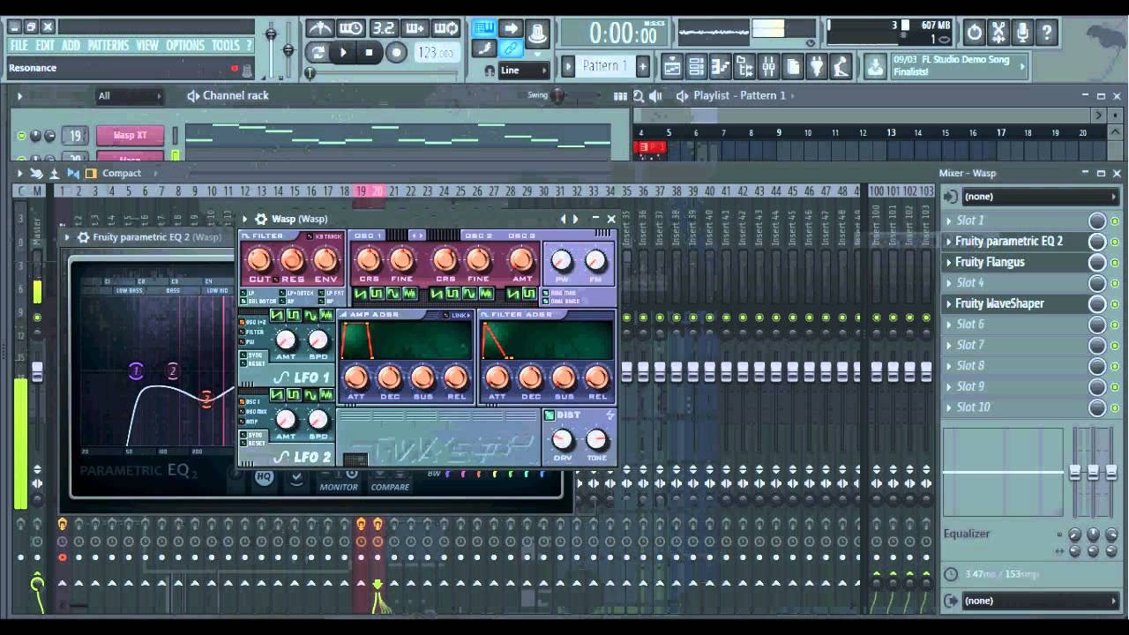Arm recording with the record button
The width and height of the screenshot is (1129, 635).
(x=396, y=52)
